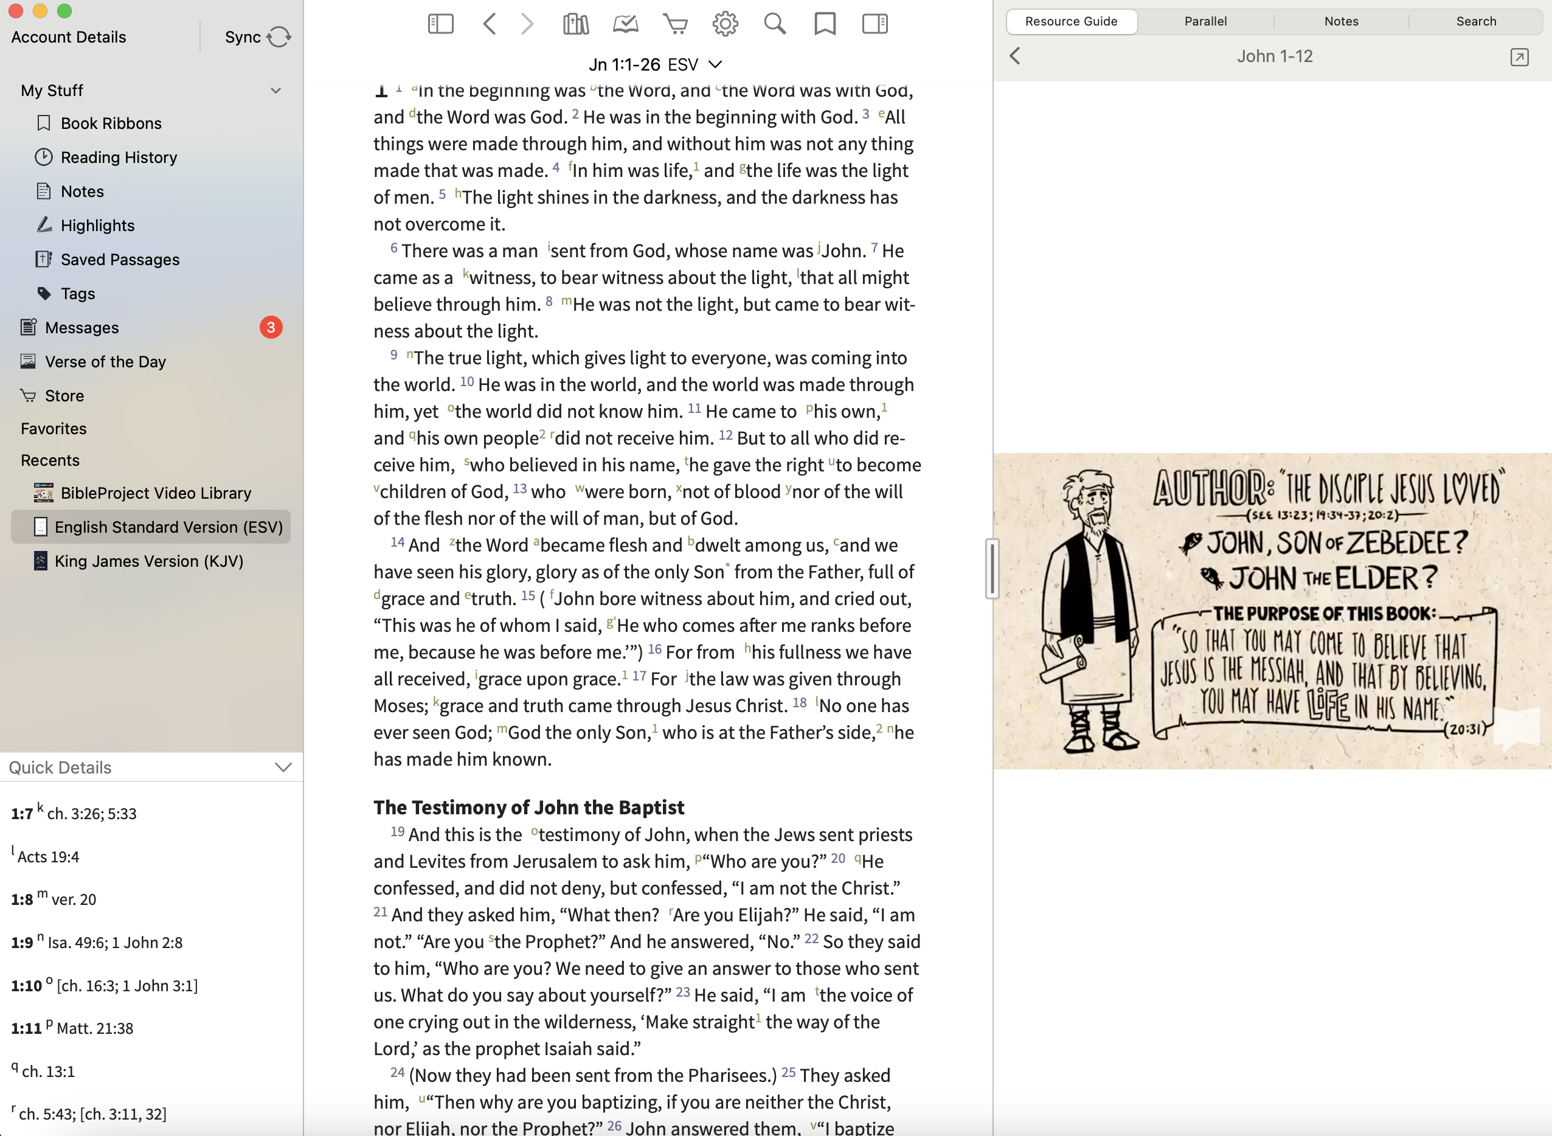Open settings gear in toolbar
This screenshot has height=1136, width=1552.
(725, 24)
